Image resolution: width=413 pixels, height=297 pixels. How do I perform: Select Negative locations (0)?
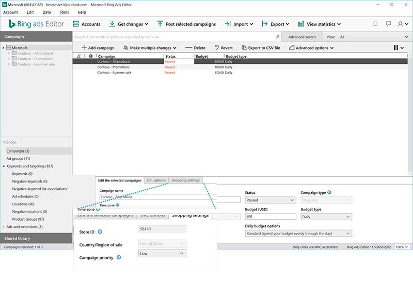pos(29,212)
